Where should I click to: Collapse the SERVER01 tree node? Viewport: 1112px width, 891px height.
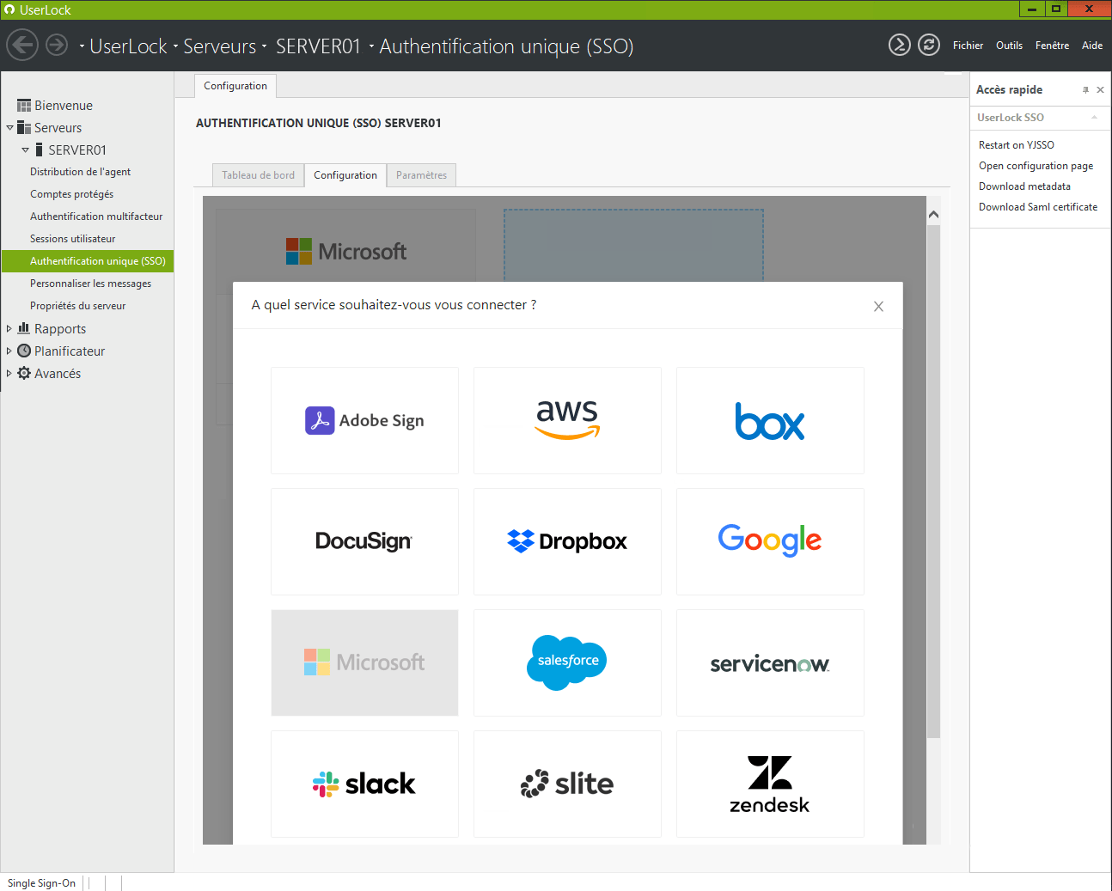click(25, 150)
